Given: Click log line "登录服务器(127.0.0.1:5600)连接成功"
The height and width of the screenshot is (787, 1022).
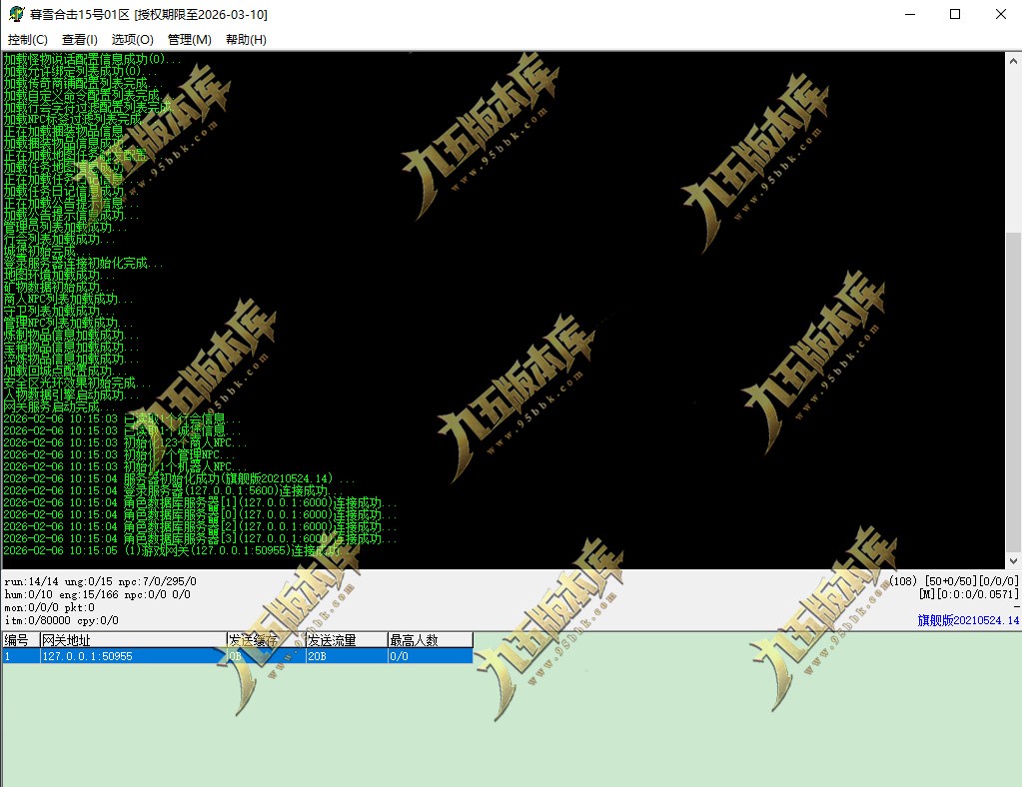Looking at the screenshot, I should (x=226, y=490).
